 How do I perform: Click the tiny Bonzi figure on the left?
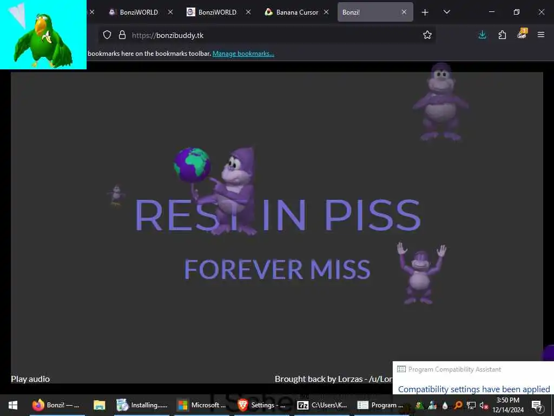[116, 195]
